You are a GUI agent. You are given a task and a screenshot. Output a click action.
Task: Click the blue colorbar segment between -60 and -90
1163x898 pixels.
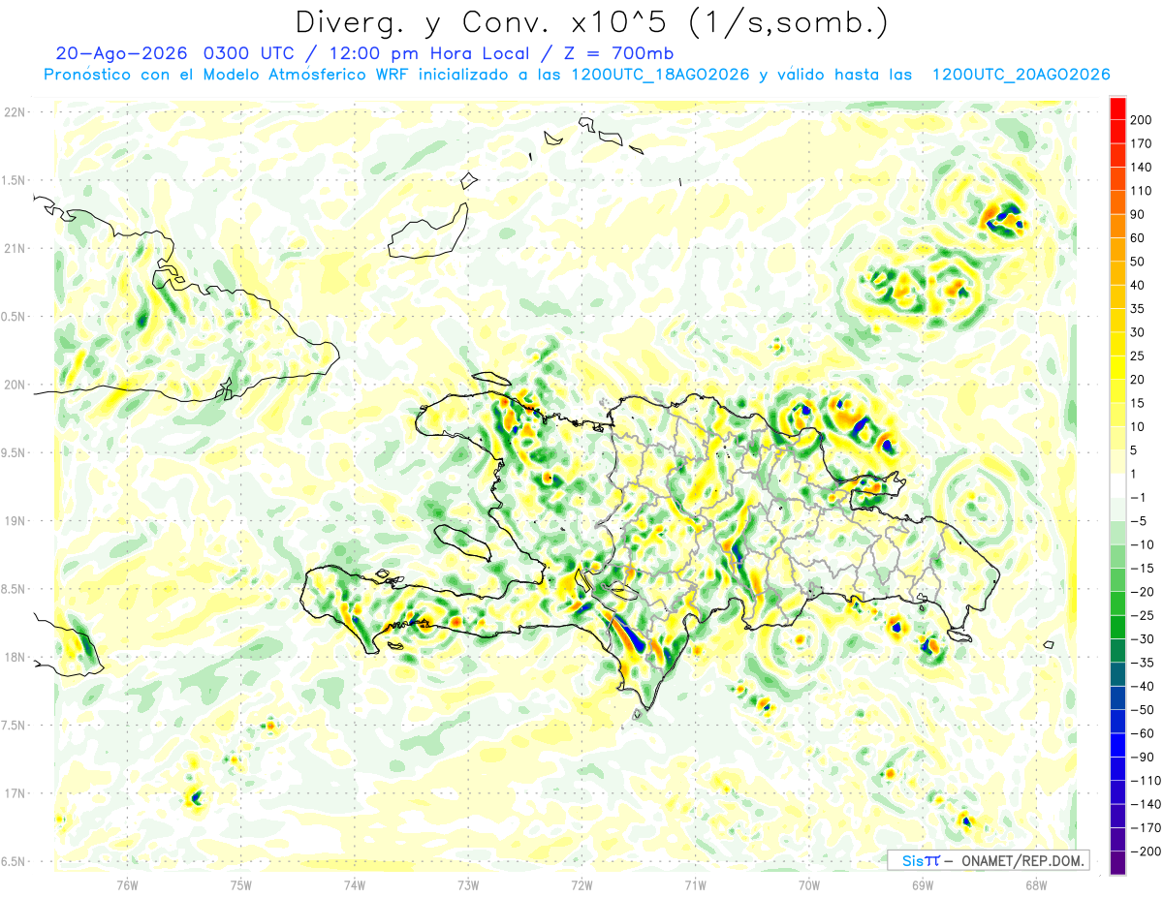coord(1117,746)
